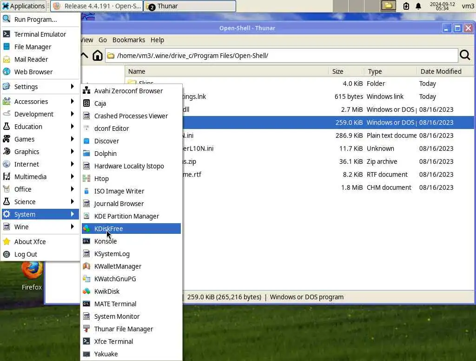Click the Discover store icon
The height and width of the screenshot is (361, 476).
86,141
